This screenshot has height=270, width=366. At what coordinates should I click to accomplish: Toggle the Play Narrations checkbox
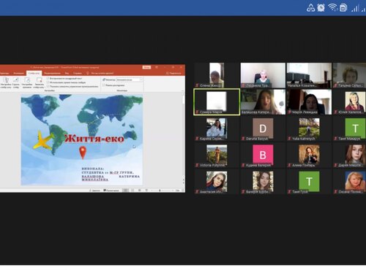click(x=48, y=78)
